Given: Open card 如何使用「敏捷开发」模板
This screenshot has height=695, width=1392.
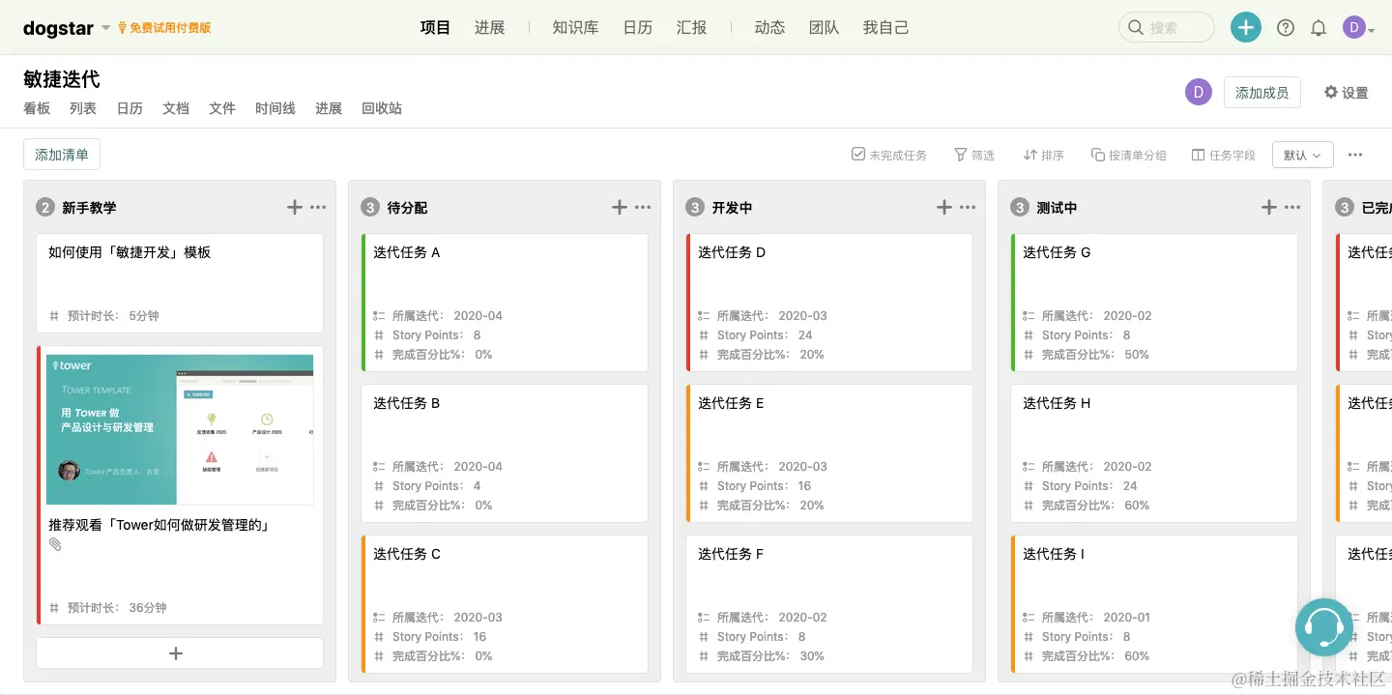Looking at the screenshot, I should 180,283.
